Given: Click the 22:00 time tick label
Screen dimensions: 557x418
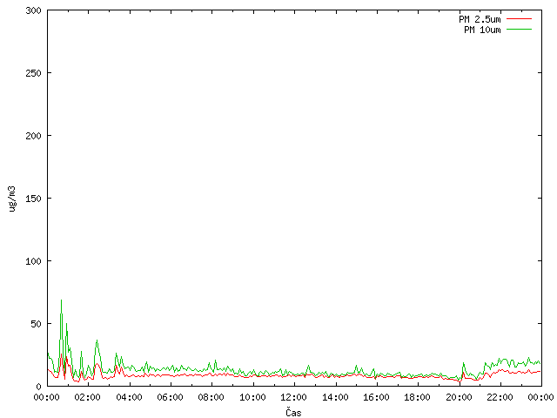Looking at the screenshot, I should point(500,397).
